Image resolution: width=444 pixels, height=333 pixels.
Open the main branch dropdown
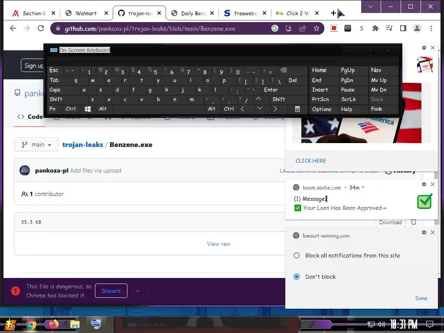coord(36,145)
